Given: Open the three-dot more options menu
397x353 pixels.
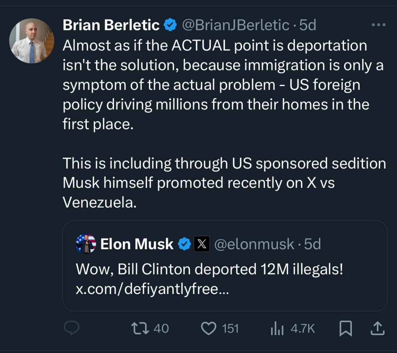Looking at the screenshot, I should 379,25.
